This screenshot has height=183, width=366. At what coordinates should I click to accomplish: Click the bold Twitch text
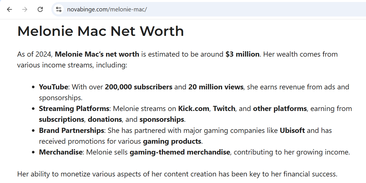pyautogui.click(x=224, y=108)
